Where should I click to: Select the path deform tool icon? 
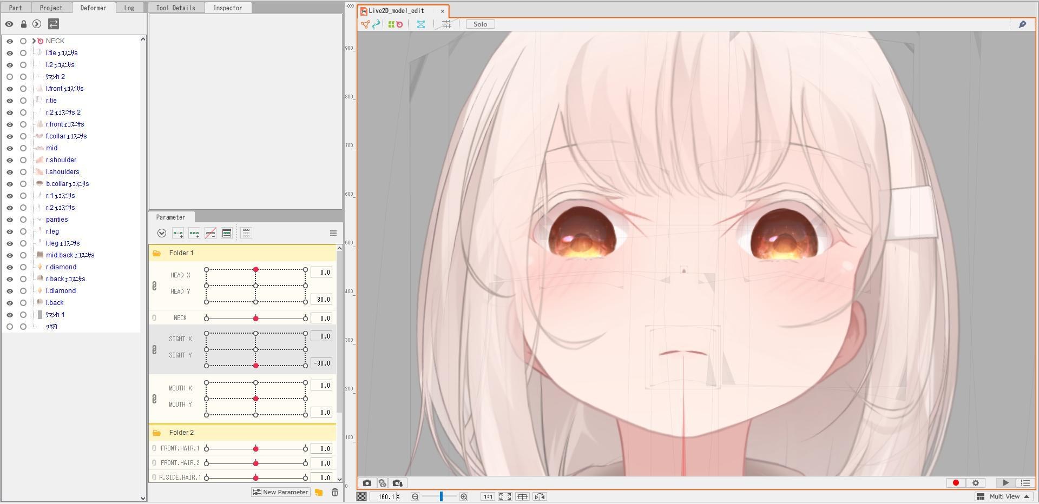point(376,24)
